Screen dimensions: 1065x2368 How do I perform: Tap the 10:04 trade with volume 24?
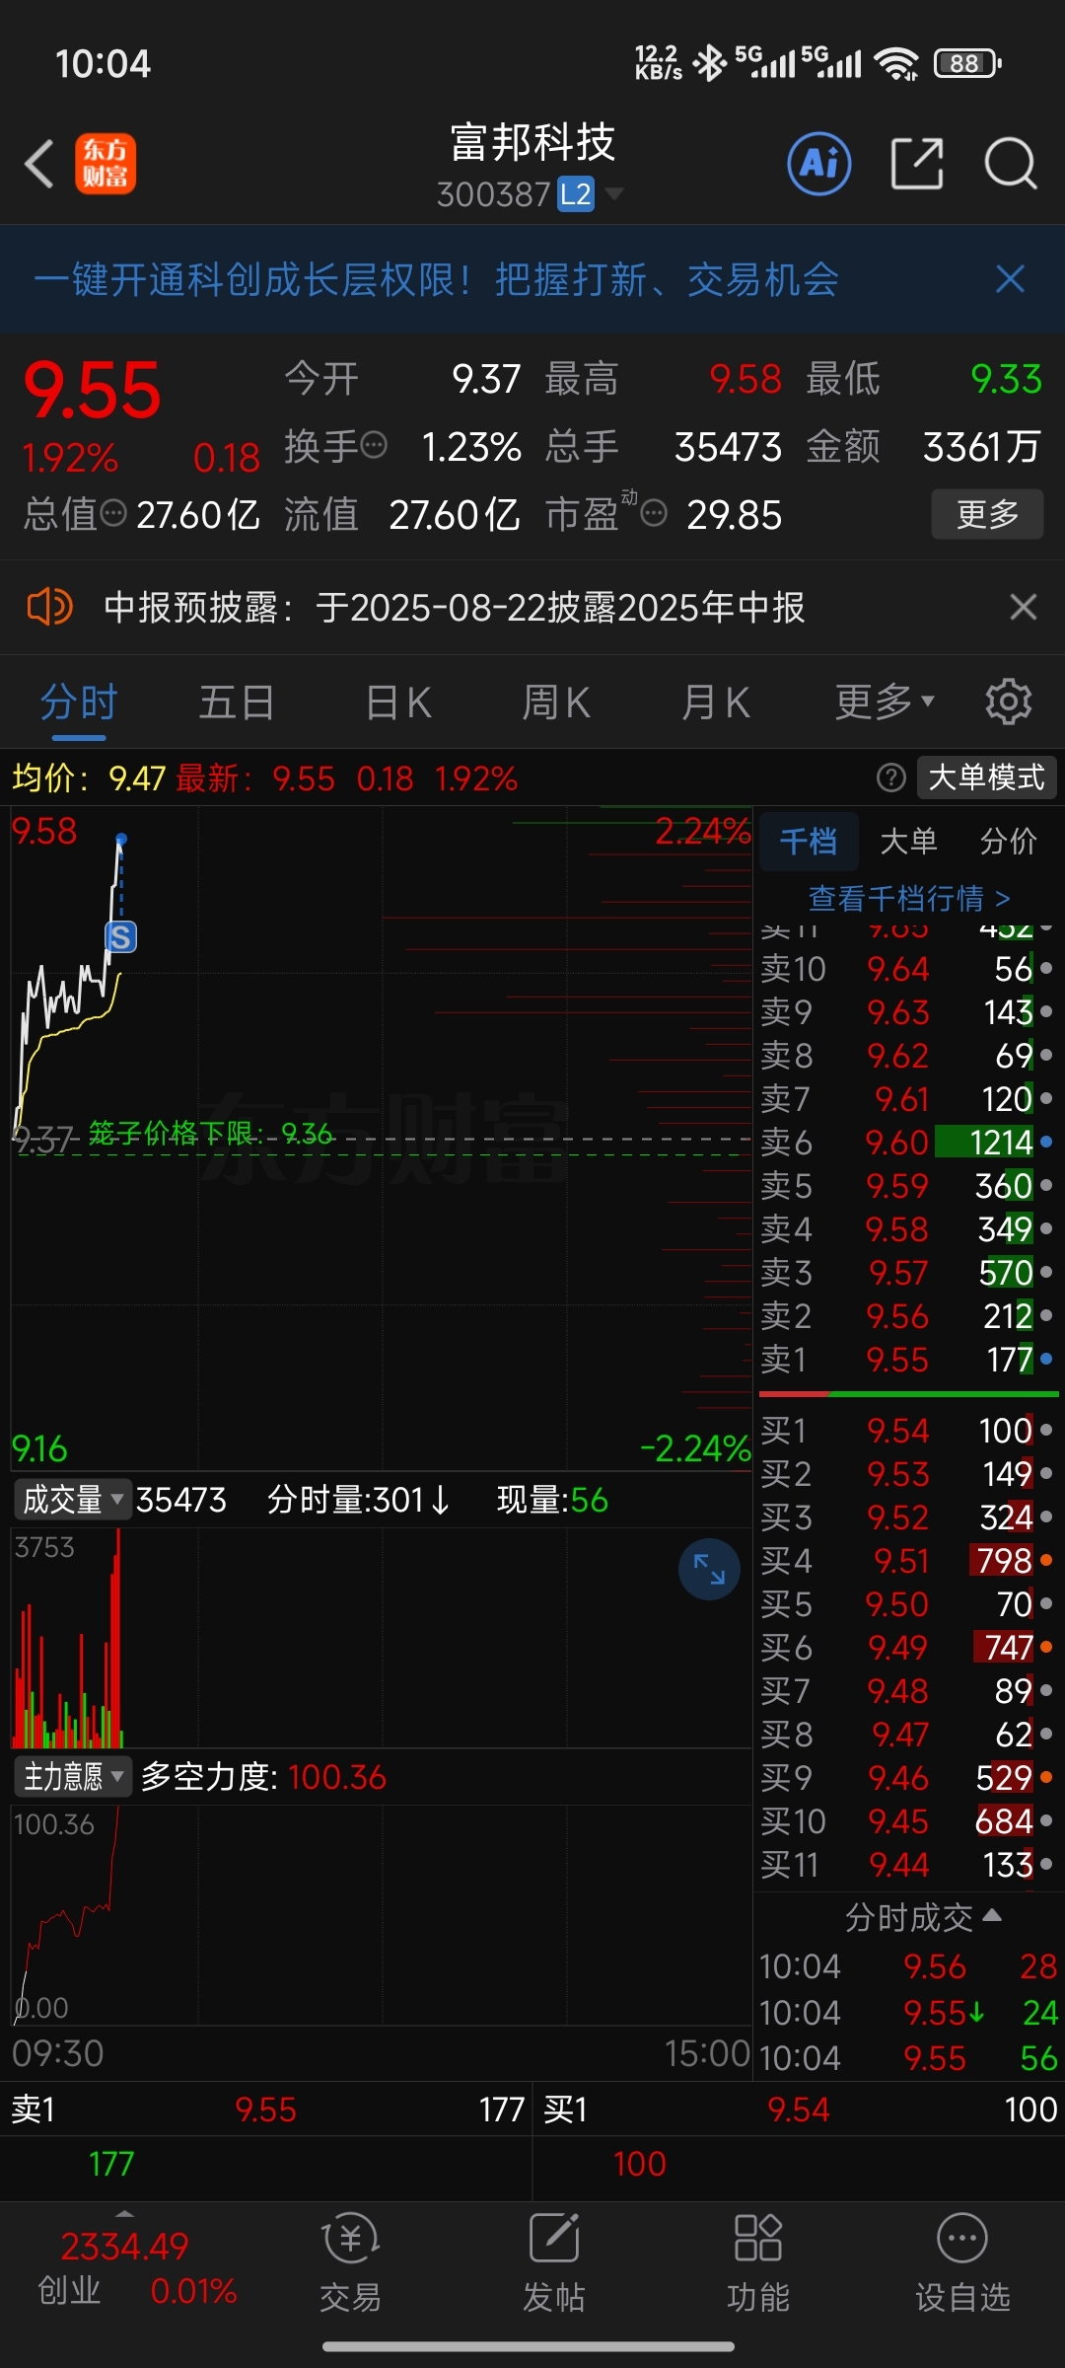(908, 2013)
